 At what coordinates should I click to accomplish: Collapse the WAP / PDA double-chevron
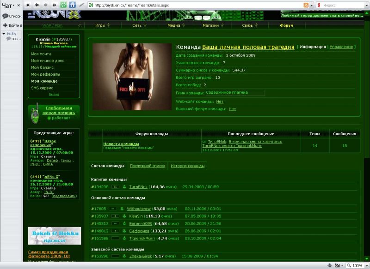coord(80,25)
